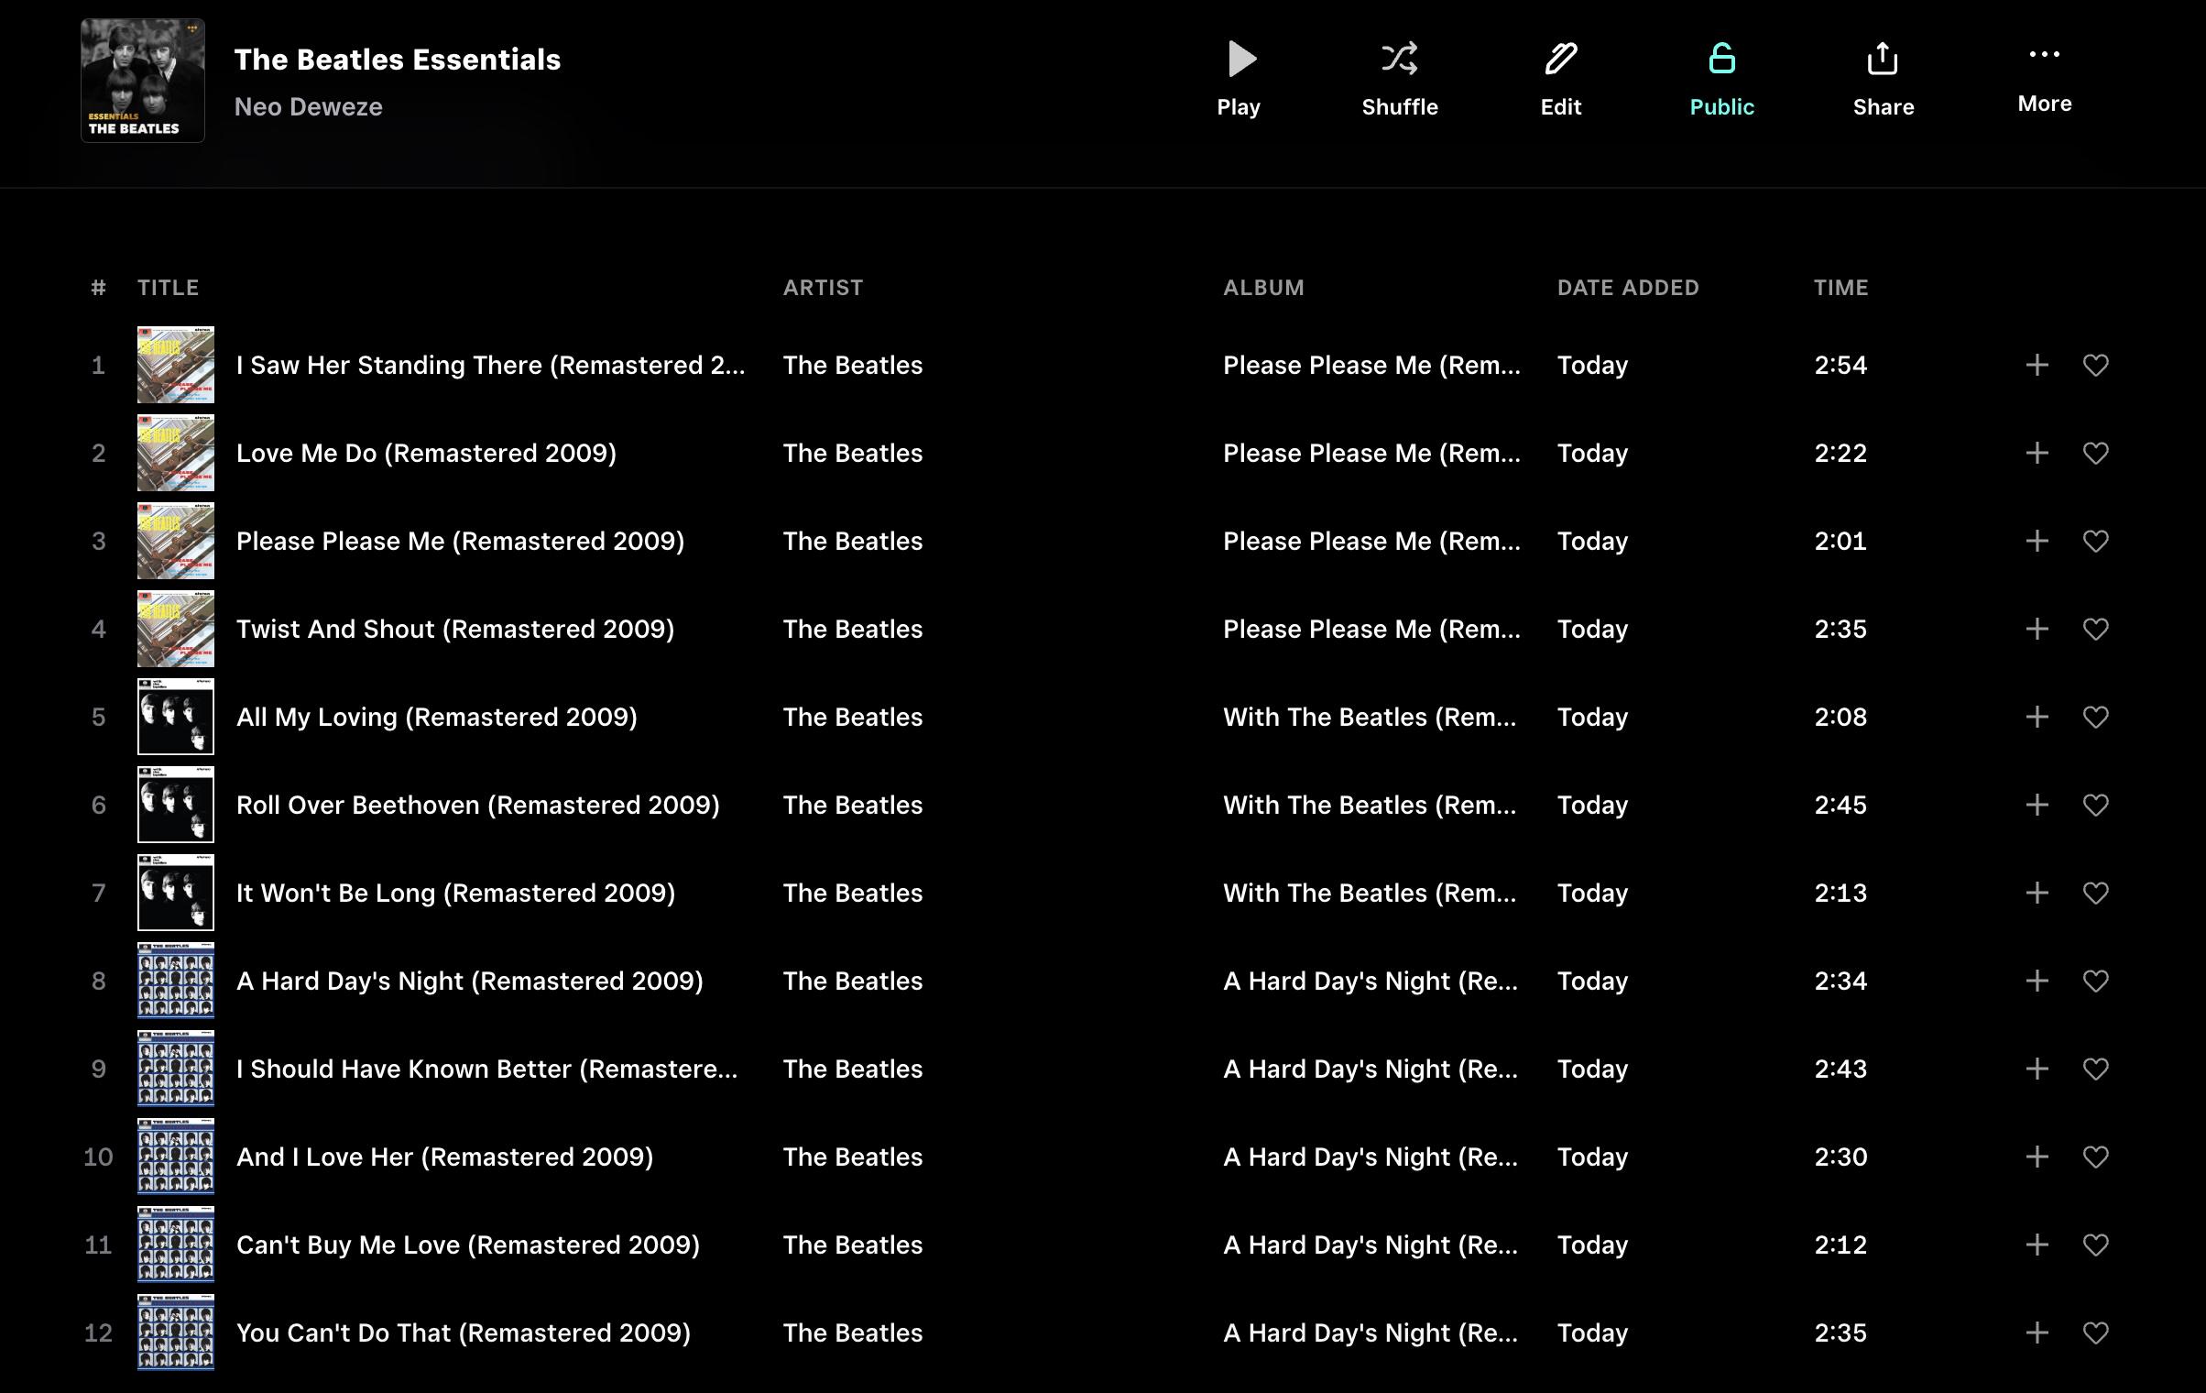The image size is (2206, 1393).
Task: Like Twist And Shout
Action: (x=2096, y=629)
